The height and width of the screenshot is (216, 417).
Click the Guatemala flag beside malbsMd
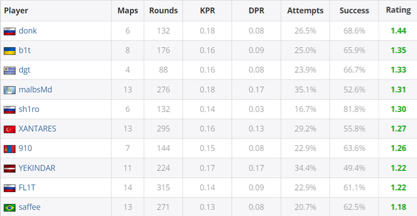coord(9,90)
